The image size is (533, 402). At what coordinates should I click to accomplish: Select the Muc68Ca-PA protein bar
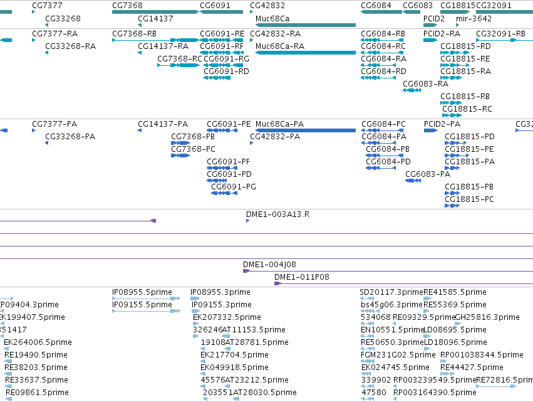[306, 130]
